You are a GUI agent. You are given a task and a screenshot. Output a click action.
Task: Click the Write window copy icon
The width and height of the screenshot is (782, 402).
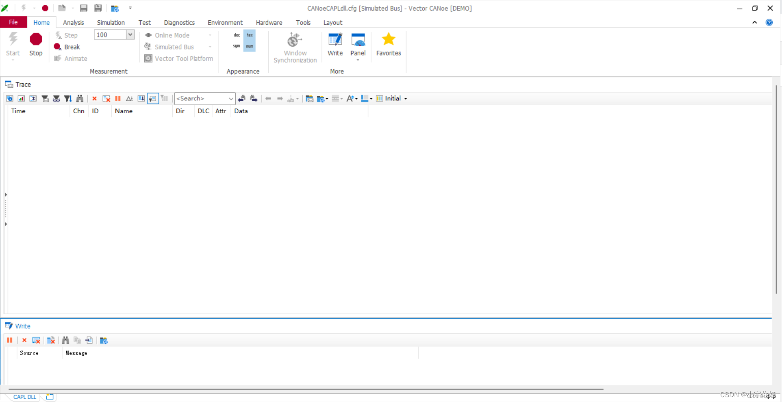click(77, 340)
